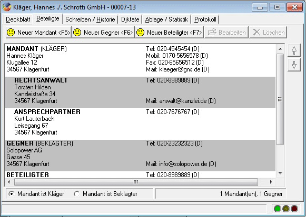Screen dimensions: 306x217
Task: Click the Neuer Beteiligter neutral face button
Action: pyautogui.click(x=169, y=32)
